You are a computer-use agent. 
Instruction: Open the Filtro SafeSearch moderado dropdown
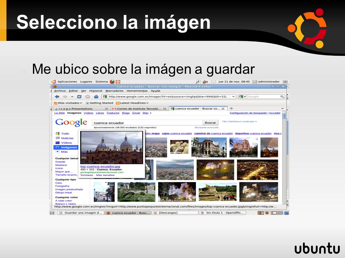pyautogui.click(x=239, y=121)
